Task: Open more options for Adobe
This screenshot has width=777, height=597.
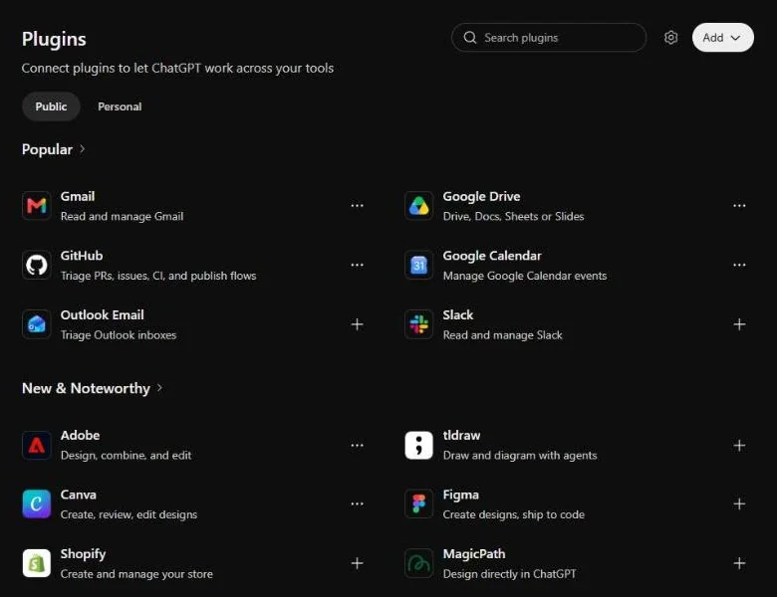Action: tap(358, 445)
